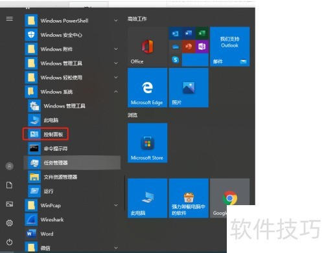Open the Office tile
Viewport: 324px width, 253px height.
(x=148, y=47)
